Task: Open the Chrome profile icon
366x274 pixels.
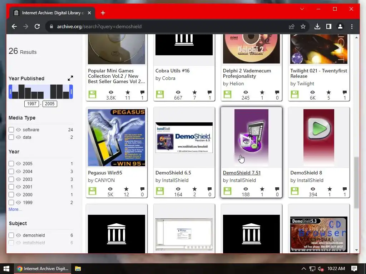Action: click(340, 26)
